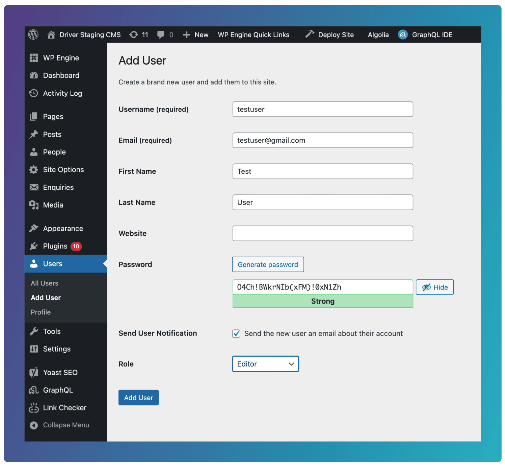Open the Appearance menu label
The image size is (505, 470).
click(63, 229)
